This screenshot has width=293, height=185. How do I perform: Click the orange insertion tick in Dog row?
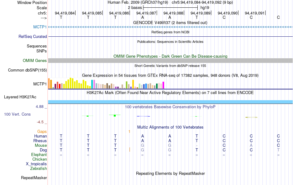tap(130, 150)
